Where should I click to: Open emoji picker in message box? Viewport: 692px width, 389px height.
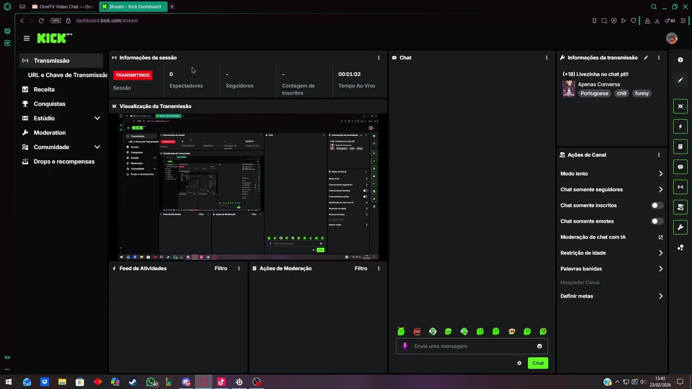[x=540, y=346]
